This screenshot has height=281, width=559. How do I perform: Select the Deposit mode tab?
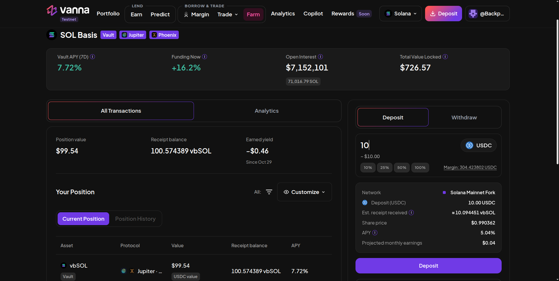coord(393,117)
